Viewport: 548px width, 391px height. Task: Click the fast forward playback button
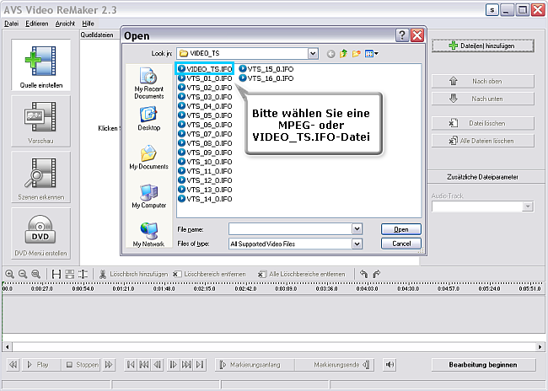point(109,365)
